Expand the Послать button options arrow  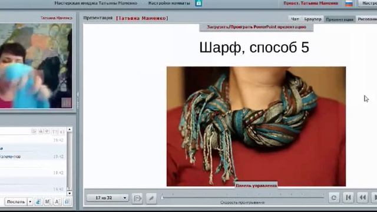coord(30,201)
